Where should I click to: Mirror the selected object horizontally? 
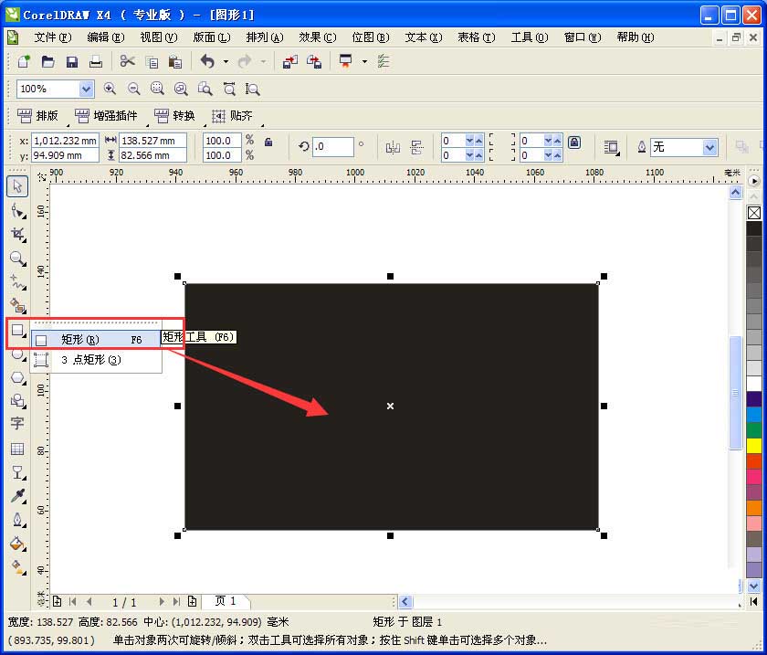(394, 146)
